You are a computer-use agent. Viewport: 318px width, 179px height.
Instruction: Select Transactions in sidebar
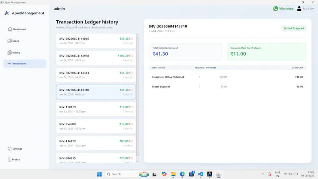25,64
